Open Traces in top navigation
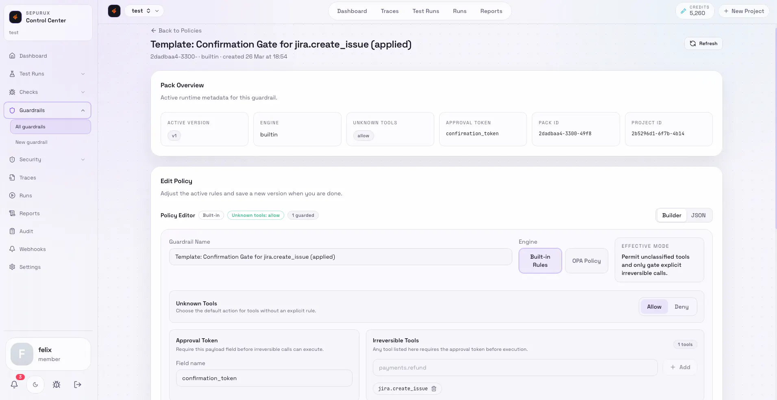The width and height of the screenshot is (777, 400). click(390, 11)
